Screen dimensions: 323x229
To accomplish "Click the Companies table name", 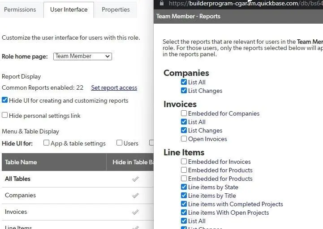I will [20, 195].
